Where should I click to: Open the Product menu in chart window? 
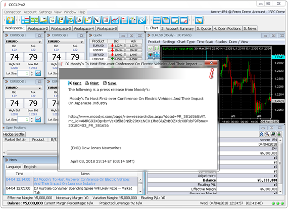pyautogui.click(x=154, y=42)
